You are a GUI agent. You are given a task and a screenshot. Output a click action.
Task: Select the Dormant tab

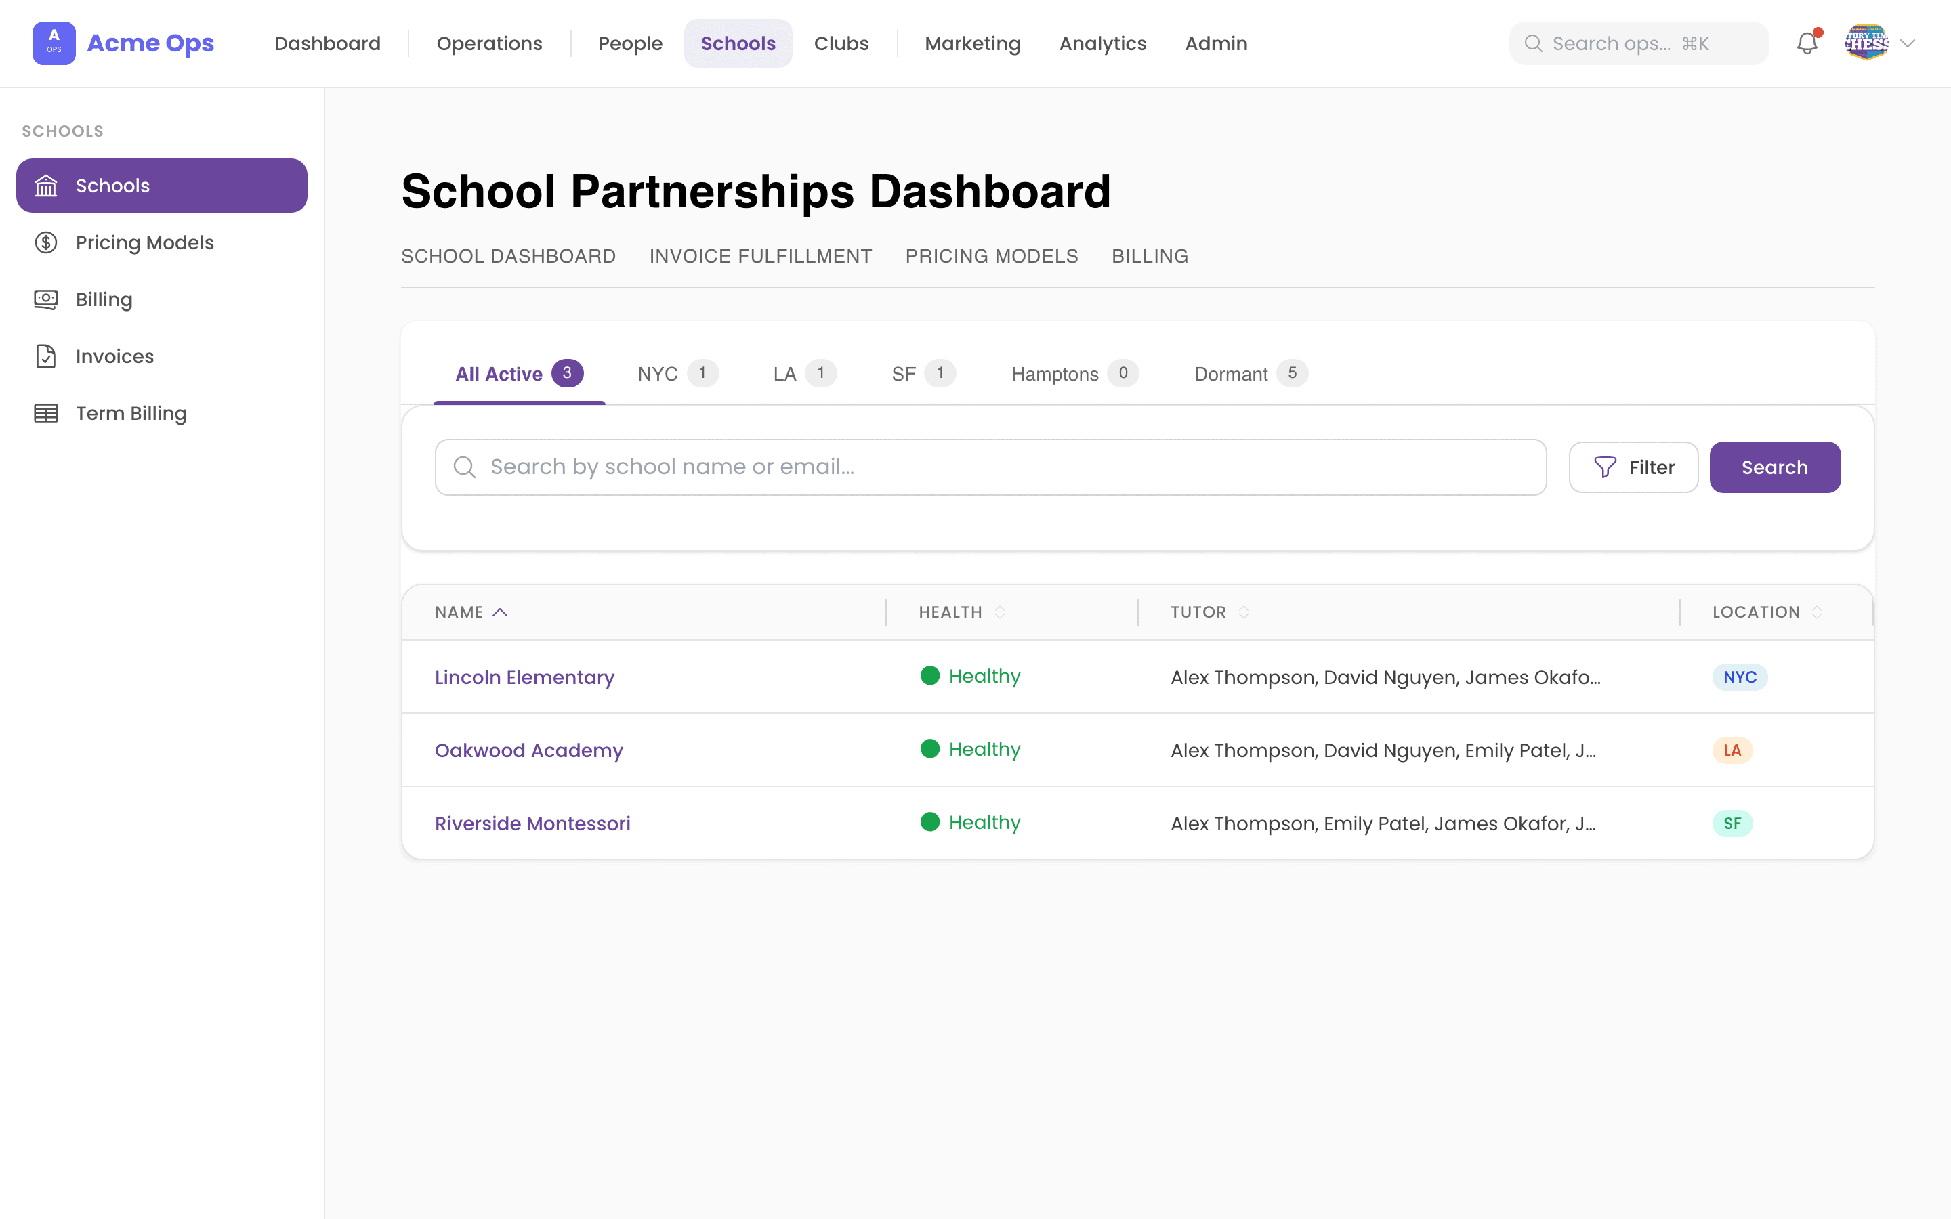click(1251, 374)
